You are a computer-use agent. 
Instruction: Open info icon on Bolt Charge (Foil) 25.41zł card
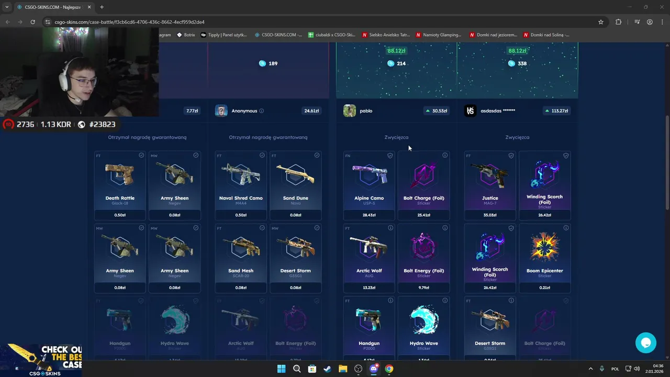[x=445, y=156]
